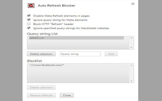162x101 pixels.
Task: Click Delete selection under Query-string List
Action: (41, 54)
